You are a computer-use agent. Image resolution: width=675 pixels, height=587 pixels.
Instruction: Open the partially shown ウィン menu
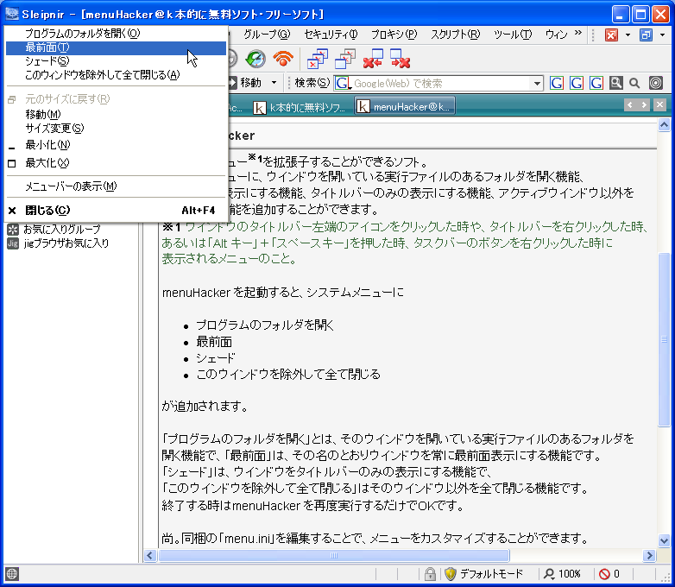pos(556,34)
